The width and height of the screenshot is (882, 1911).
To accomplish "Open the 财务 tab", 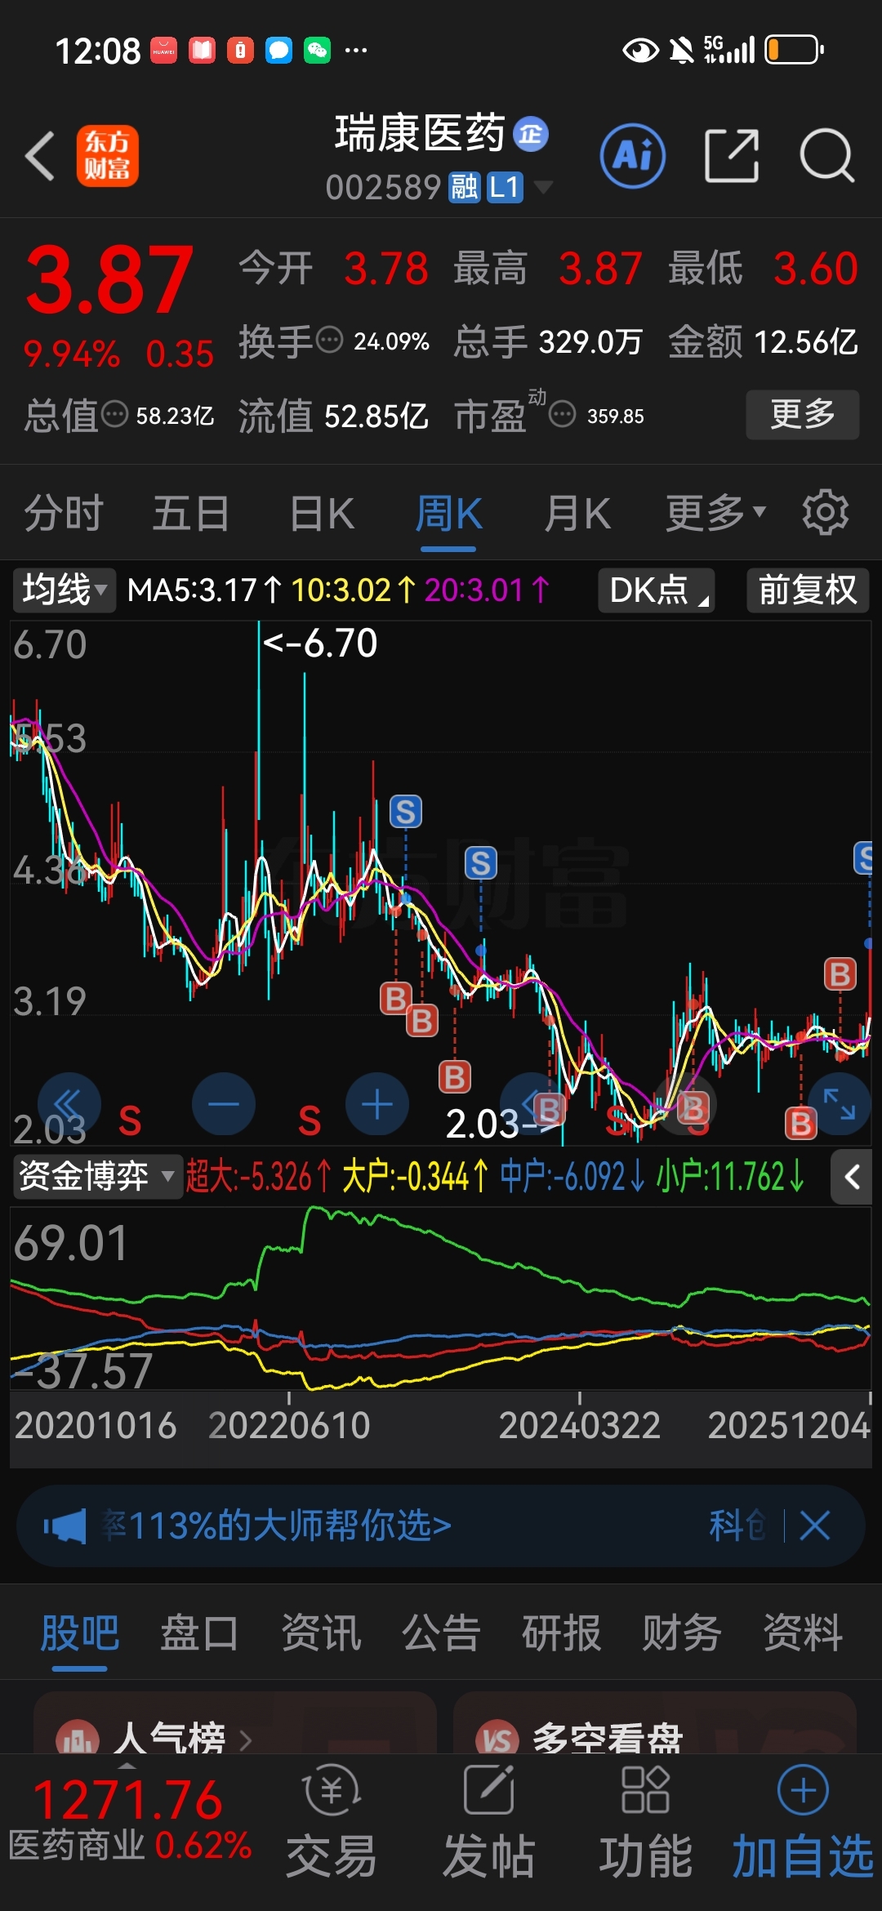I will point(682,1633).
